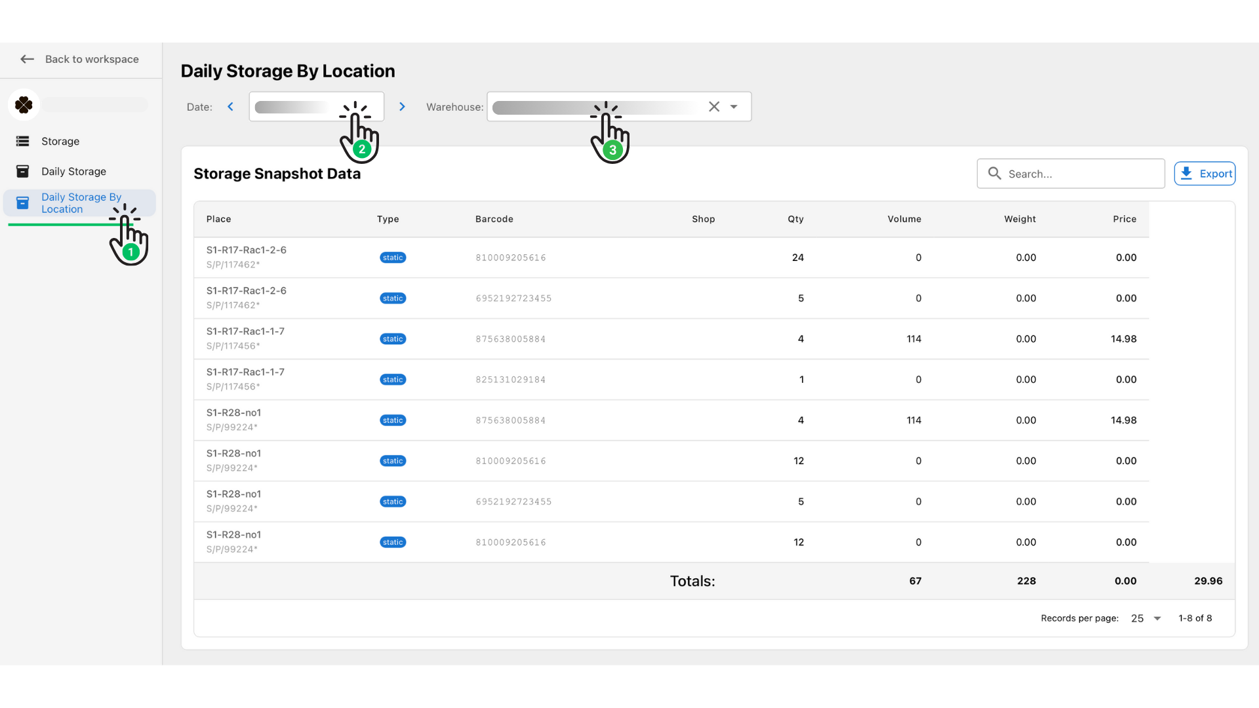The image size is (1259, 708).
Task: Open the Warehouse dropdown arrow
Action: point(734,106)
